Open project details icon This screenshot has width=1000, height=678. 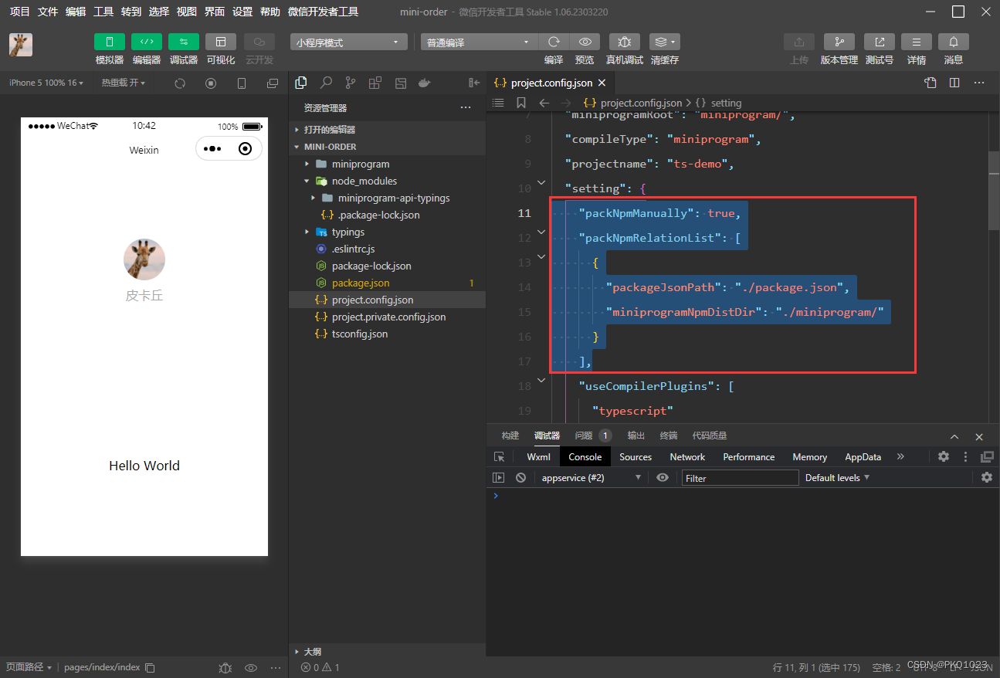coord(916,42)
